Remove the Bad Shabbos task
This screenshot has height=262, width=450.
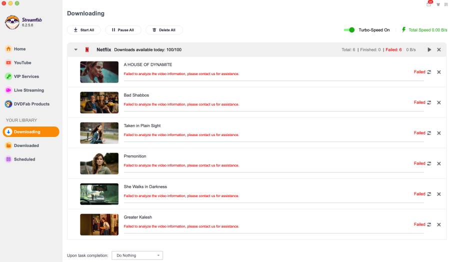439,102
